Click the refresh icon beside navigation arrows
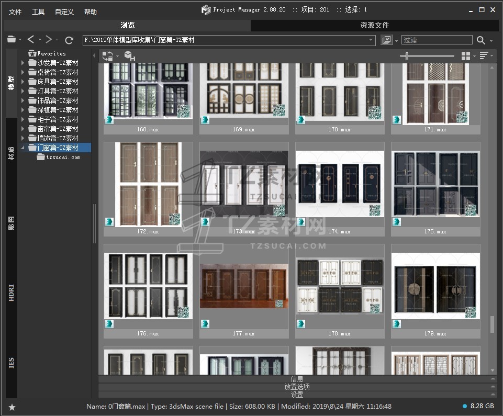This screenshot has height=416, width=503. click(x=69, y=40)
